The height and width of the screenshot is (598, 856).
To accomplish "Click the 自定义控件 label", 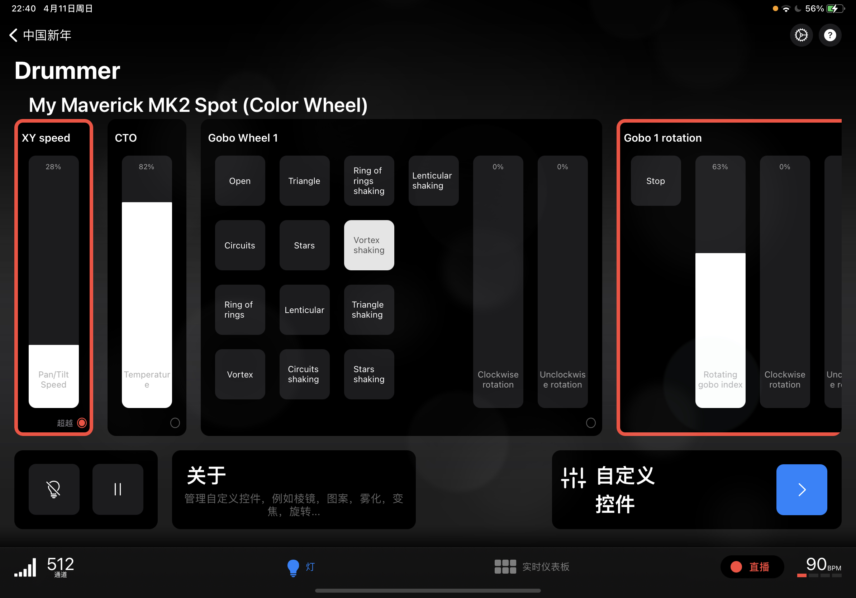I will [x=625, y=489].
